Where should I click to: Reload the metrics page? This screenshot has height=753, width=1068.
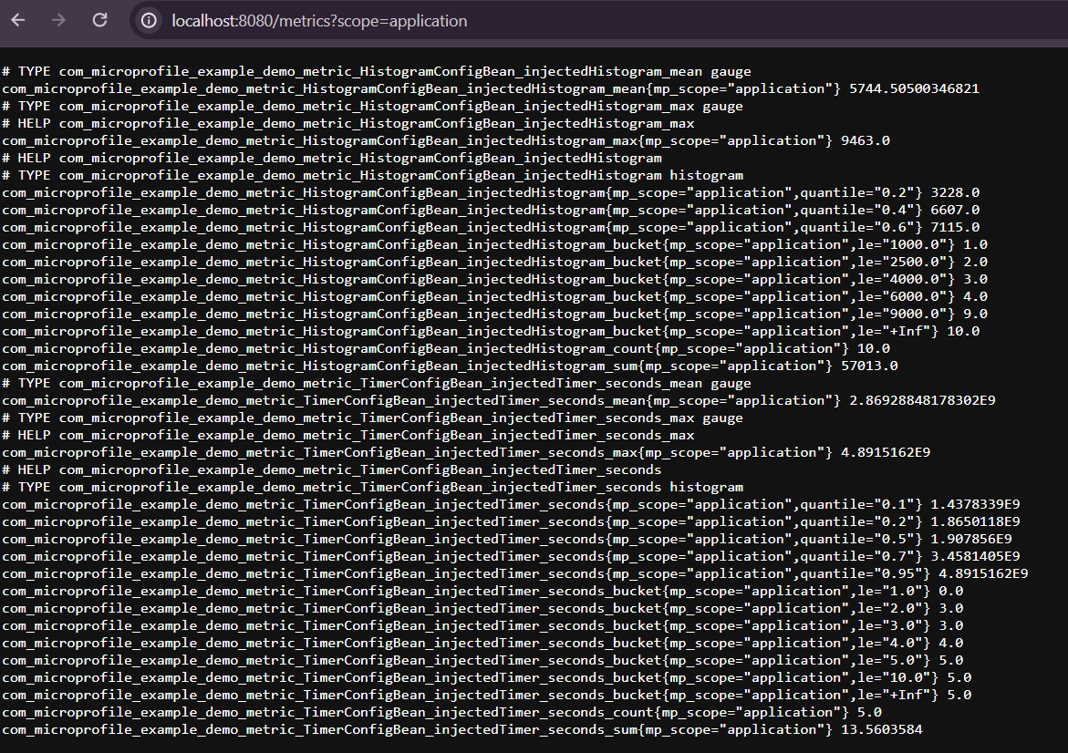click(x=100, y=20)
